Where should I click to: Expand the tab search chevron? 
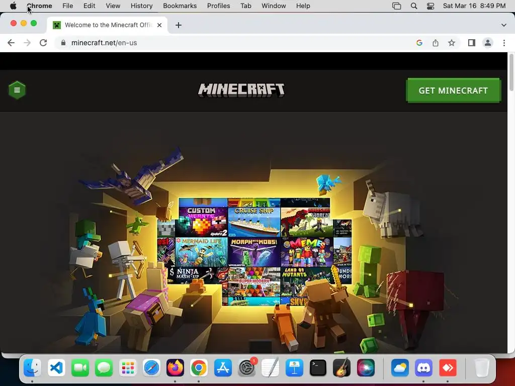[x=504, y=25]
